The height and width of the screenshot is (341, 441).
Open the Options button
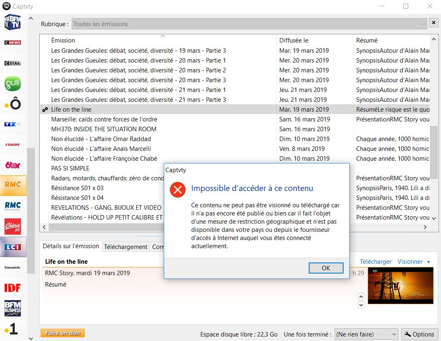click(420, 334)
